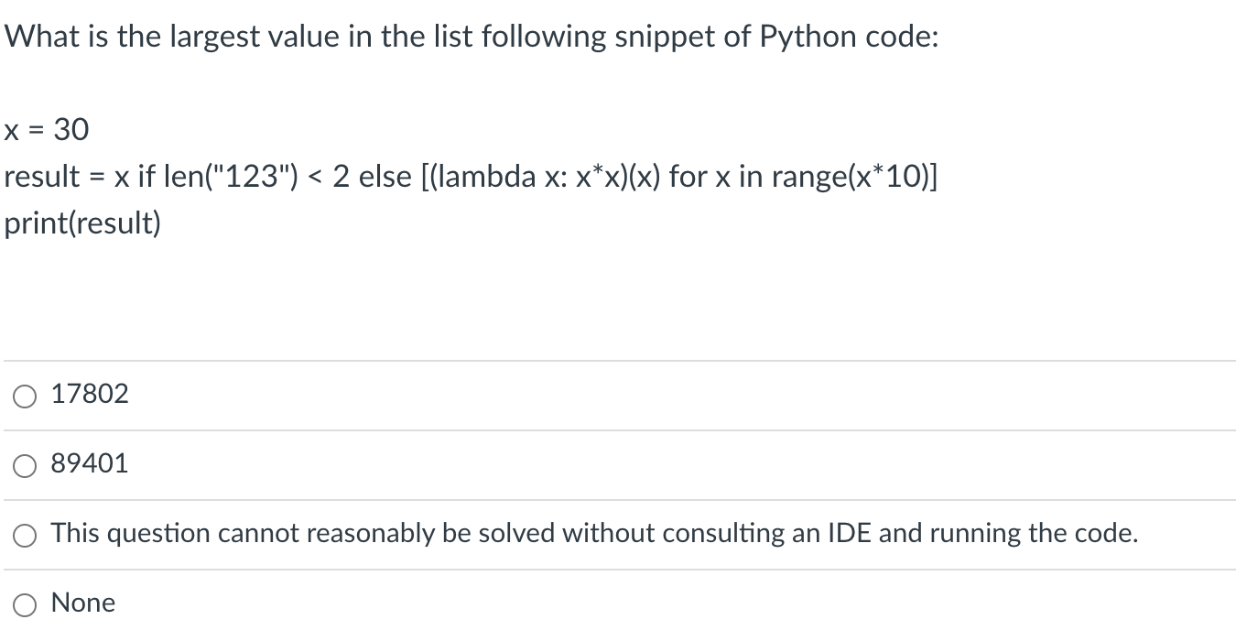
Task: Click the "None" answer label text
Action: point(83,603)
